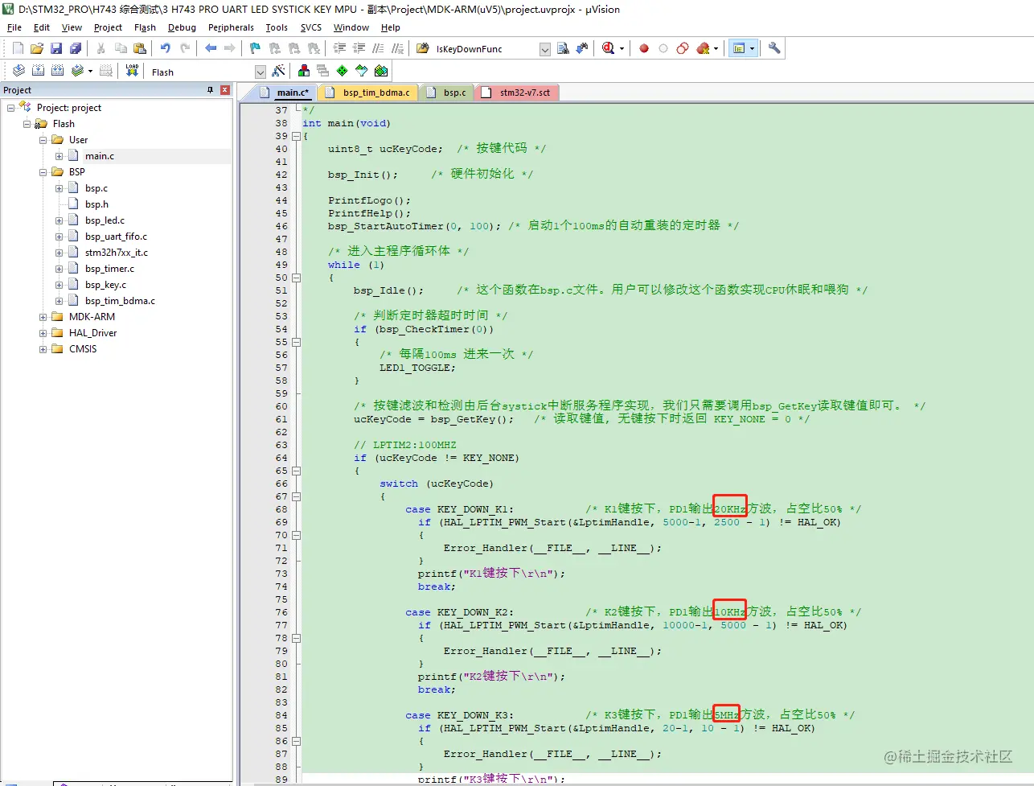
Task: Select bsp.h in the project tree
Action: point(96,204)
